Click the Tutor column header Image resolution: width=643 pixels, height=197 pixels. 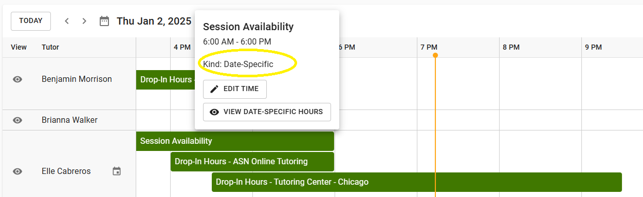[x=50, y=47]
